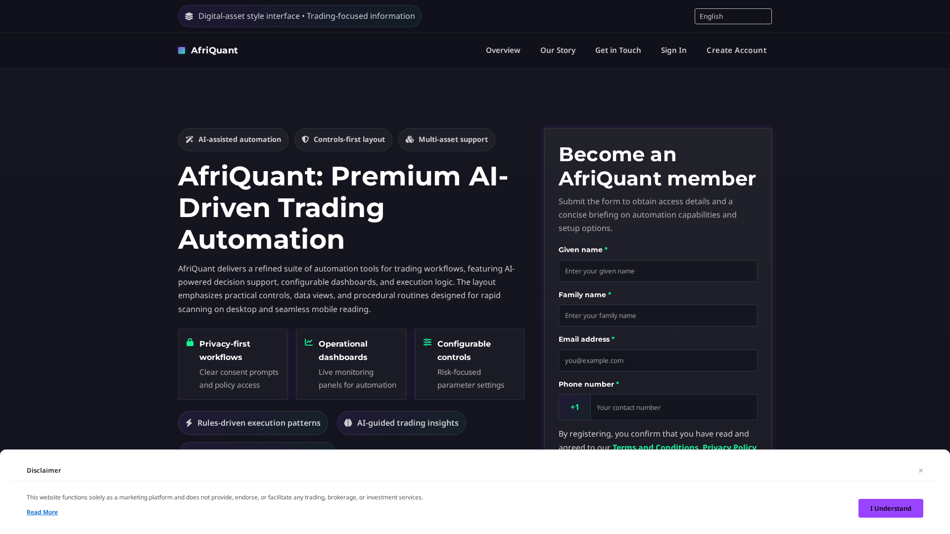This screenshot has height=534, width=950.
Task: Open the English language dropdown
Action: (x=733, y=16)
